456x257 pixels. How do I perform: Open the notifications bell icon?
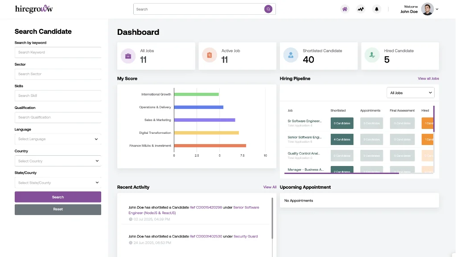point(377,9)
